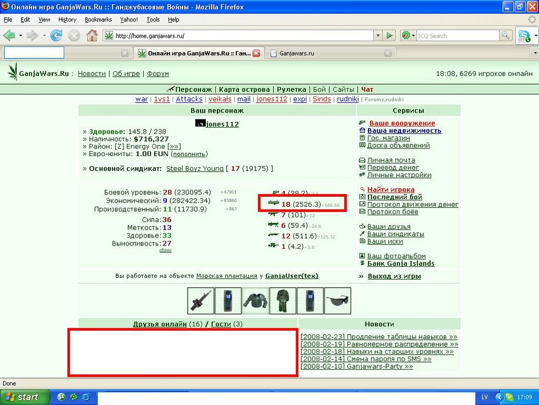Click the sunglasses equipment item icon
The image size is (539, 405).
[337, 301]
